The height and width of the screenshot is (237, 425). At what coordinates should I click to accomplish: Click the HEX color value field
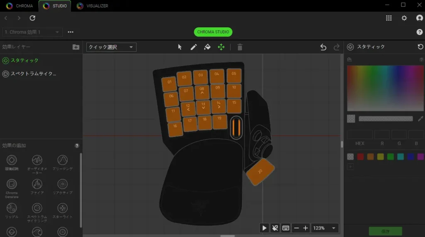click(x=360, y=134)
